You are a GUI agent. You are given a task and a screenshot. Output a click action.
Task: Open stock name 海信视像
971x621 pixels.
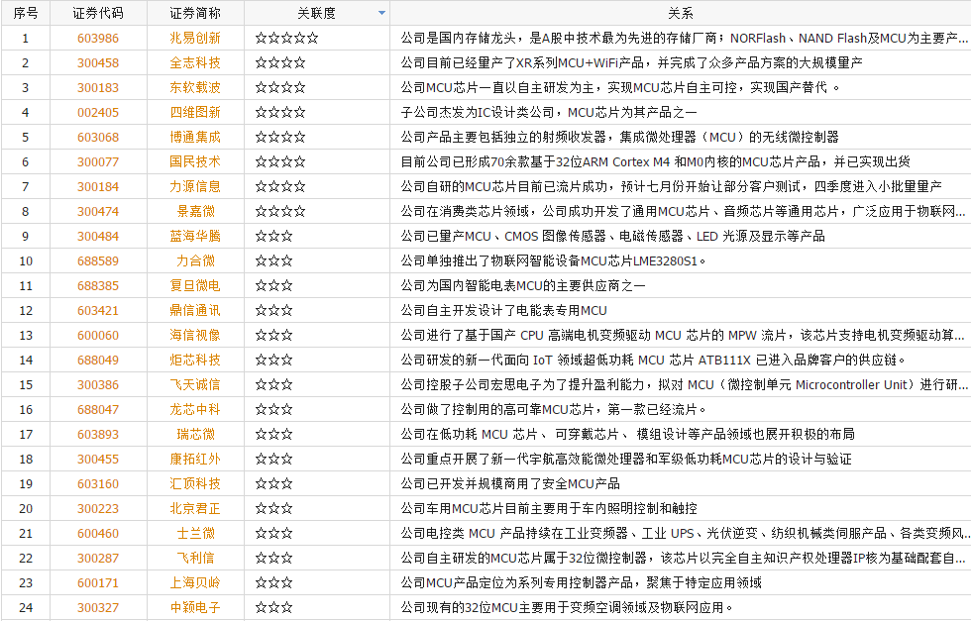point(195,335)
